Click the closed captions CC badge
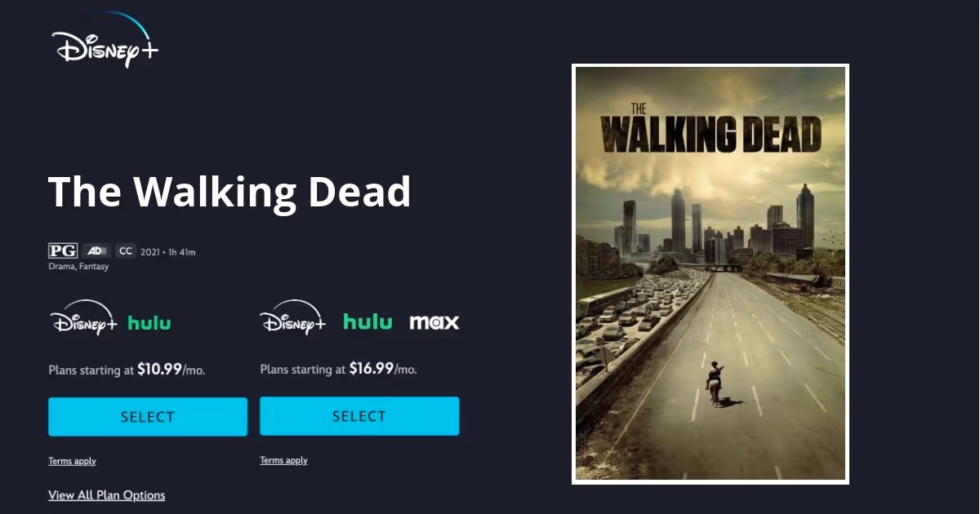The image size is (980, 514). pyautogui.click(x=125, y=251)
